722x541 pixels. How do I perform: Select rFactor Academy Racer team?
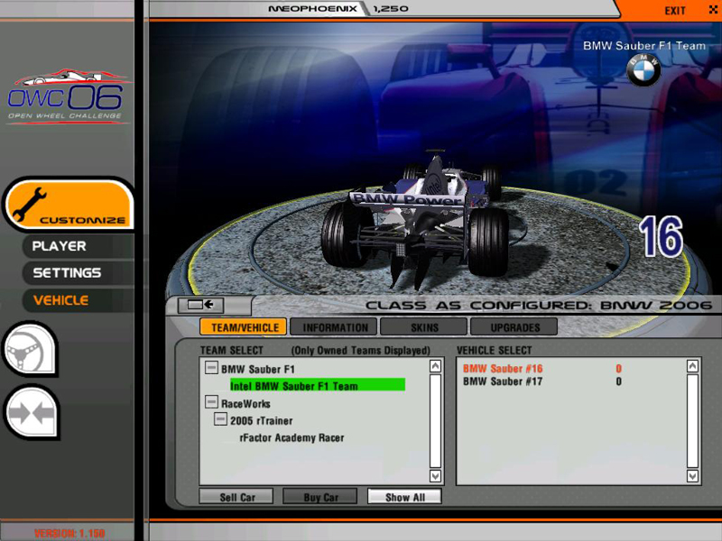click(x=292, y=437)
